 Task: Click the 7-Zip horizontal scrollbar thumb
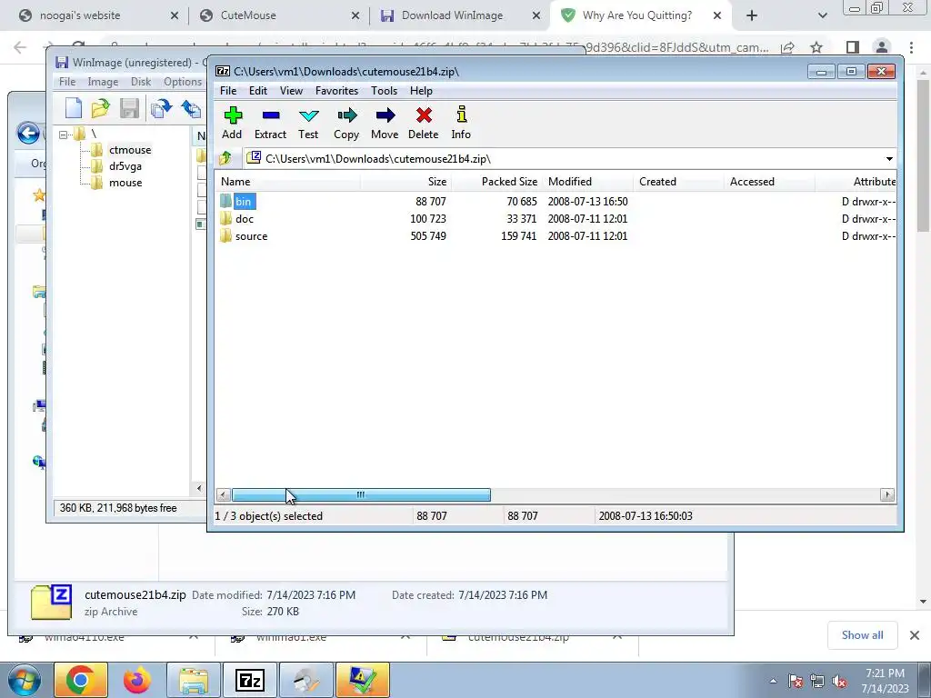pyautogui.click(x=361, y=495)
